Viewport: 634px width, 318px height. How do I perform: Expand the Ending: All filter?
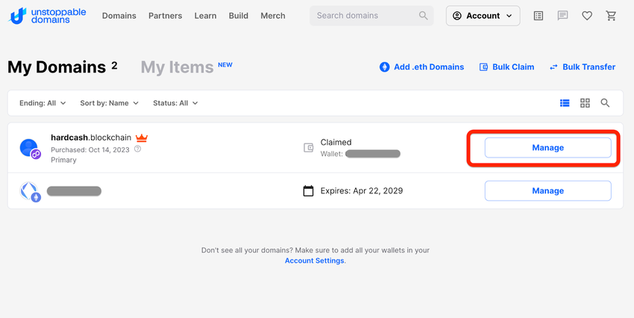43,103
